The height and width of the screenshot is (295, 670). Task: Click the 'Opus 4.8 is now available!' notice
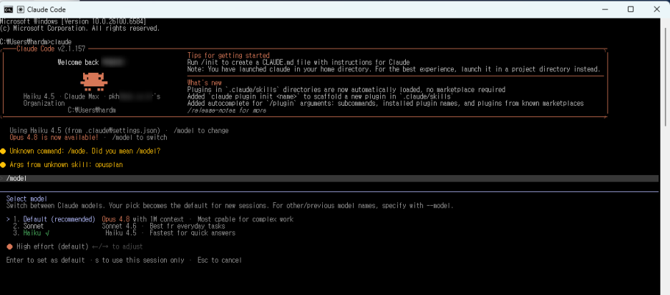tap(54, 137)
